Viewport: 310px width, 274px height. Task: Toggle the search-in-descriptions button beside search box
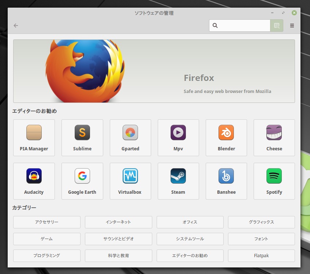click(x=277, y=26)
